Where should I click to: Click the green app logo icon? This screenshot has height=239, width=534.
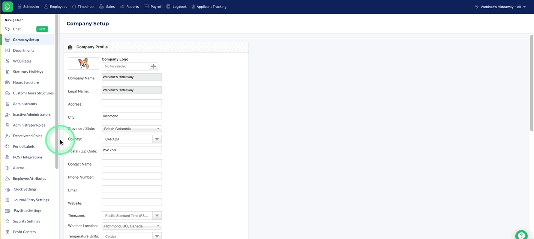click(7, 6)
